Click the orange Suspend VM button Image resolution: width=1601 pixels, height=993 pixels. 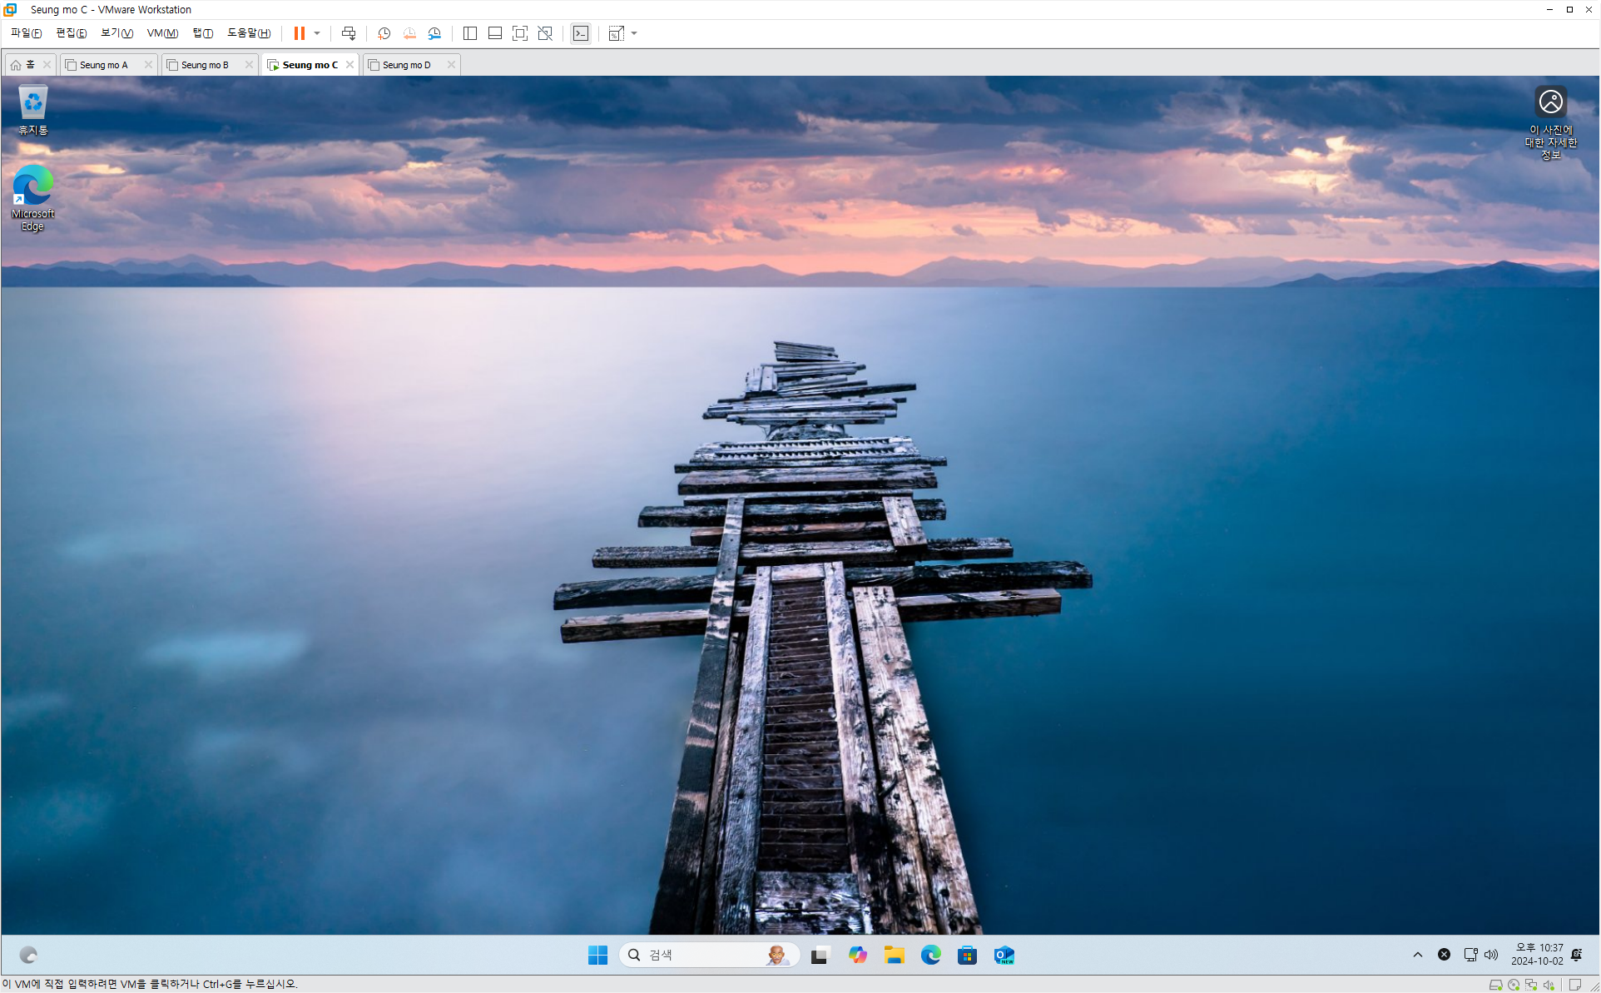coord(299,33)
